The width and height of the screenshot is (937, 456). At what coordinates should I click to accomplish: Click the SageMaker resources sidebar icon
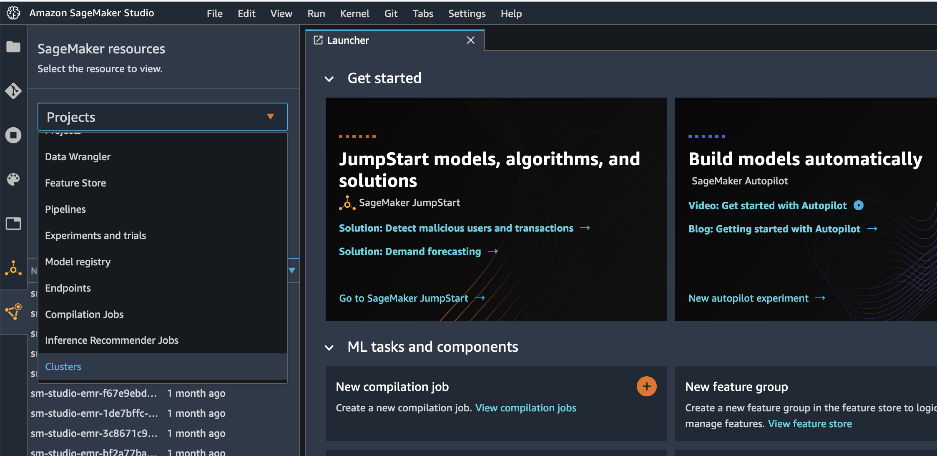click(x=13, y=311)
